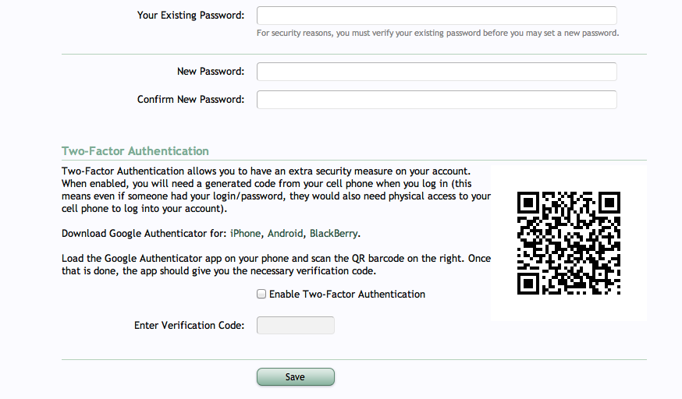682x399 pixels.
Task: Click the 'Confirm New Password:' label
Action: pyautogui.click(x=191, y=100)
